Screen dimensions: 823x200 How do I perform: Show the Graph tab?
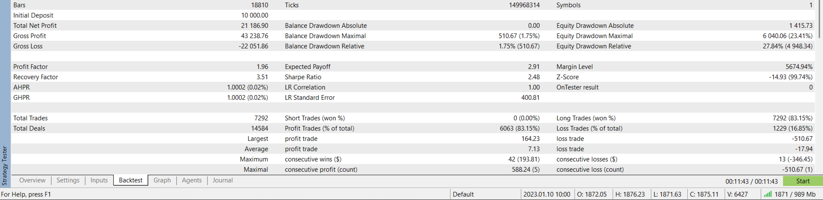pyautogui.click(x=162, y=180)
